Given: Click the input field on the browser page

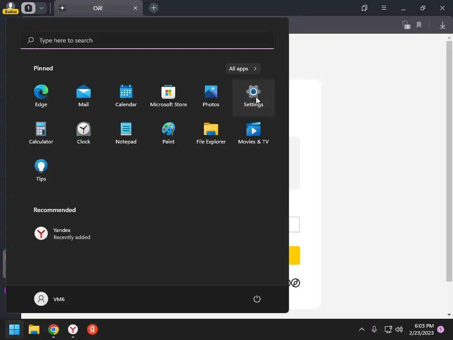Looking at the screenshot, I should (294, 224).
